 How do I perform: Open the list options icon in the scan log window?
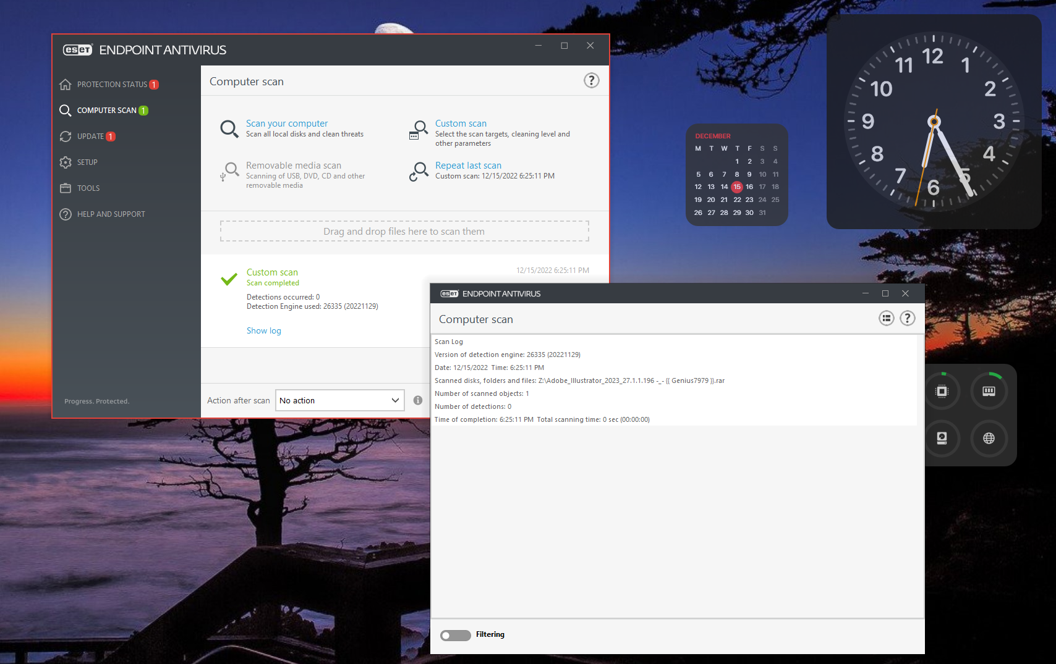click(x=887, y=318)
